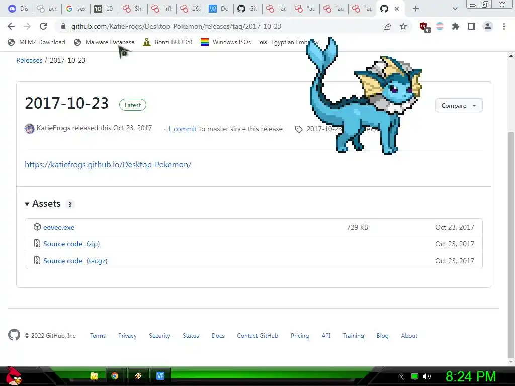Screen dimensions: 515x386
Task: Open the tab search dropdown arrow
Action: (x=455, y=9)
